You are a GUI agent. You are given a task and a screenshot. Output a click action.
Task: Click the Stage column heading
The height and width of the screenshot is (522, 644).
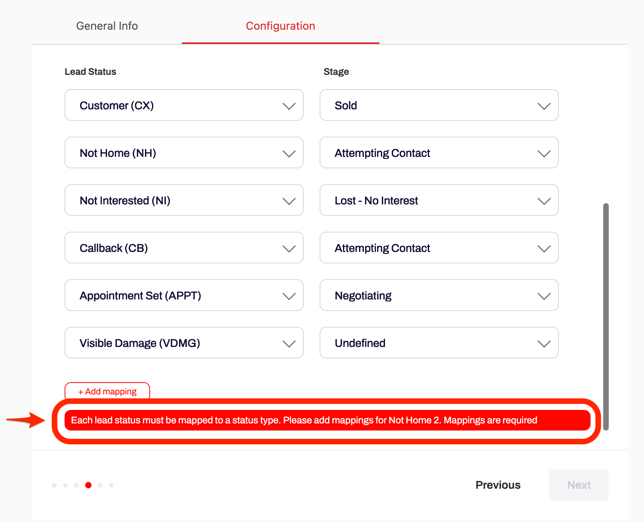click(336, 72)
